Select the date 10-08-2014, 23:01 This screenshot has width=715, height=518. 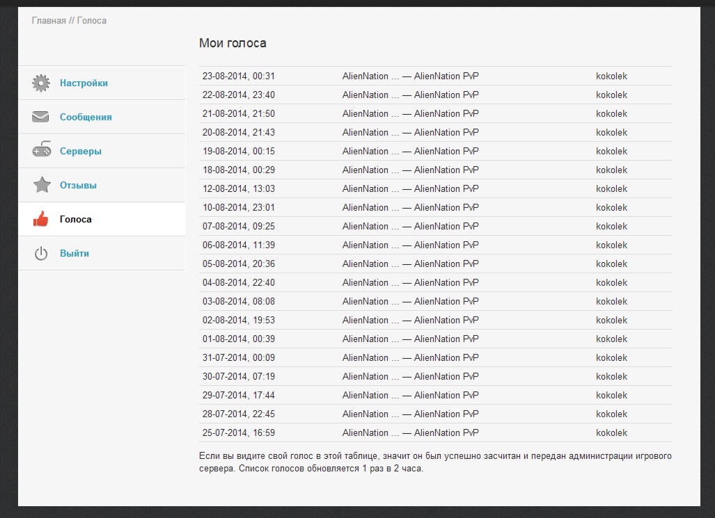(239, 207)
